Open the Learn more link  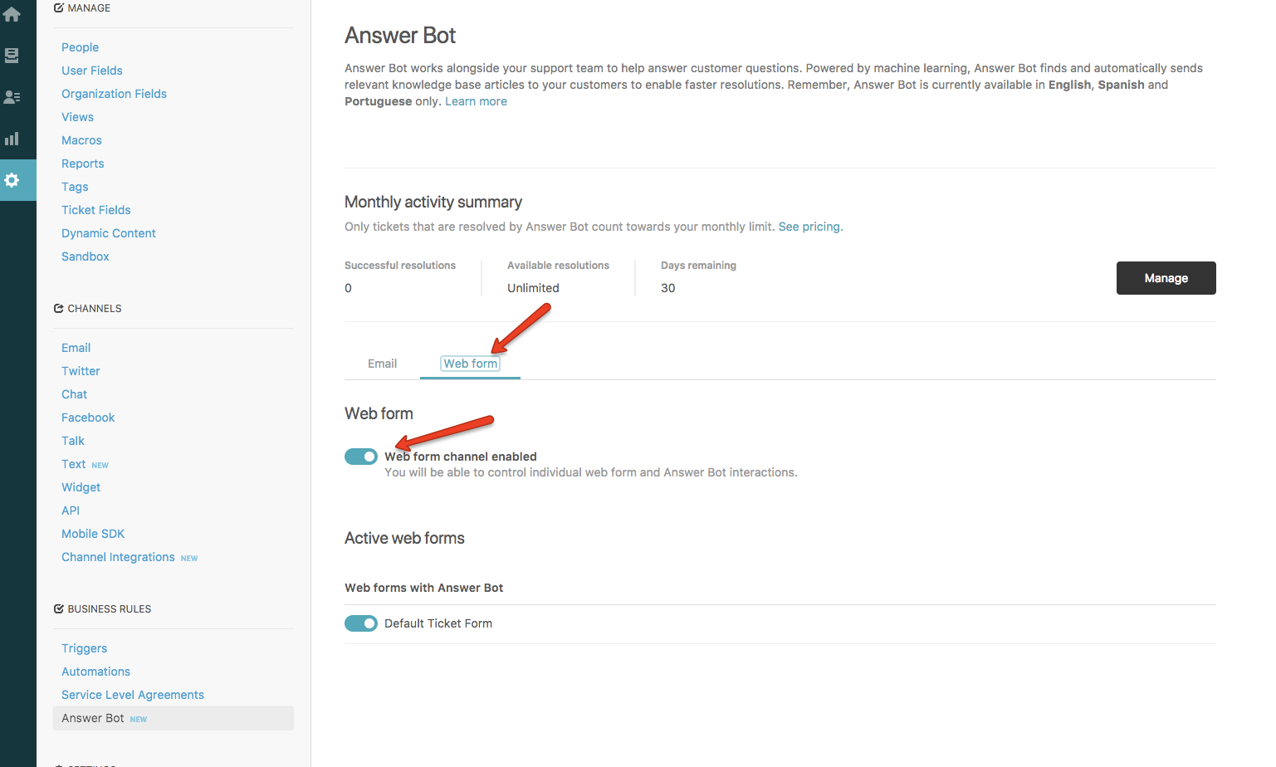click(476, 101)
